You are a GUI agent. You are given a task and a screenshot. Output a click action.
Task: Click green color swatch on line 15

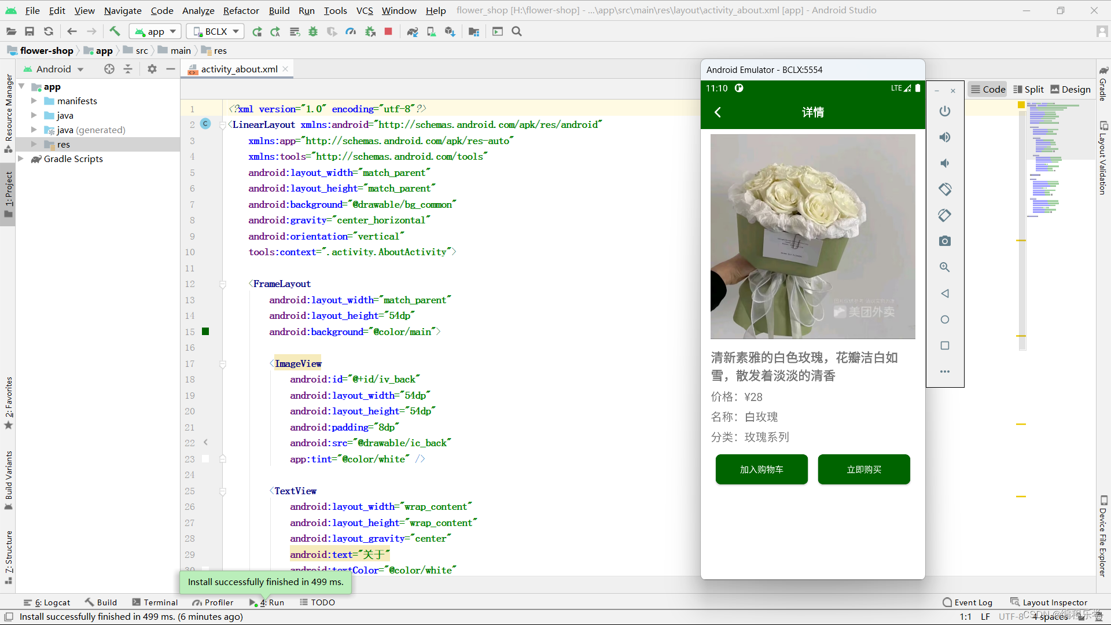pyautogui.click(x=205, y=332)
